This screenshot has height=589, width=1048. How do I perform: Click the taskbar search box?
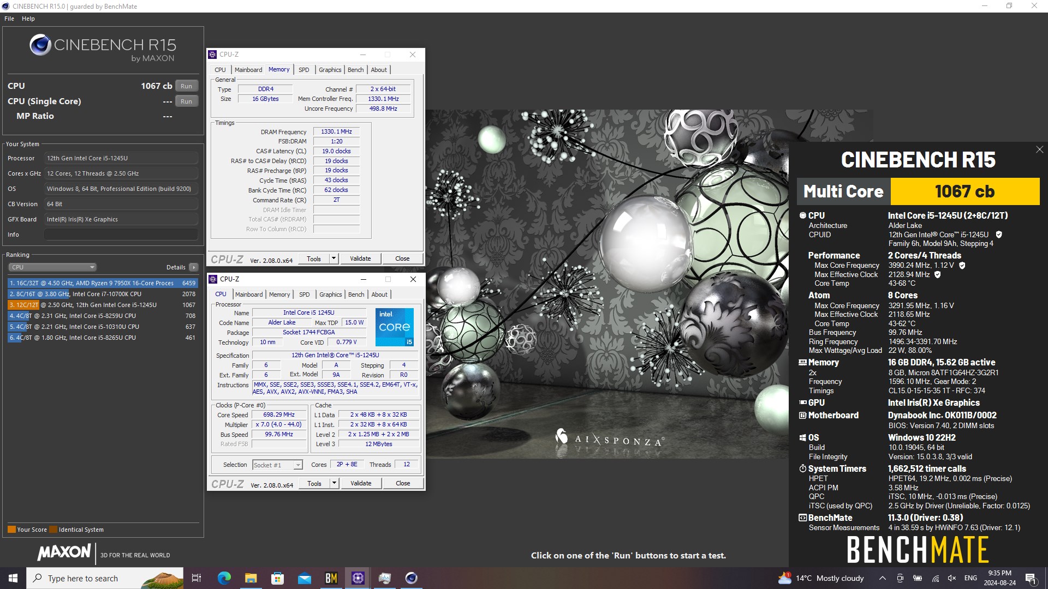coord(105,578)
